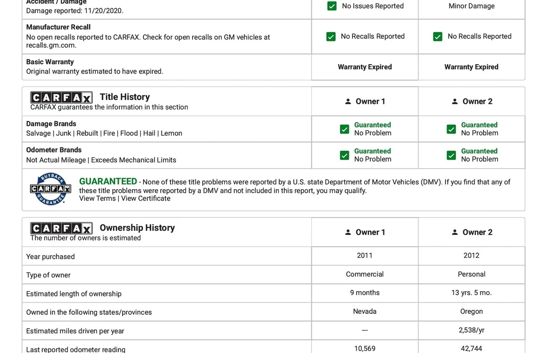The image size is (541, 353).
Task: Click the Estimated length of ownership label
Action: coord(74,294)
